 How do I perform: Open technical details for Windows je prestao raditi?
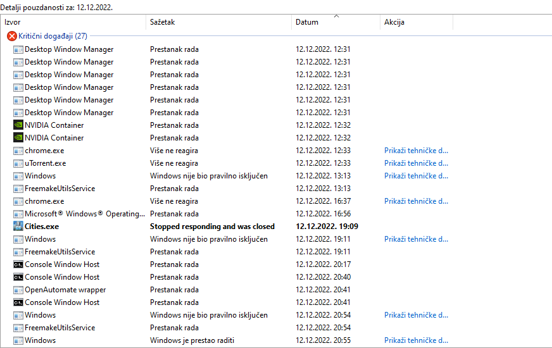click(x=416, y=340)
